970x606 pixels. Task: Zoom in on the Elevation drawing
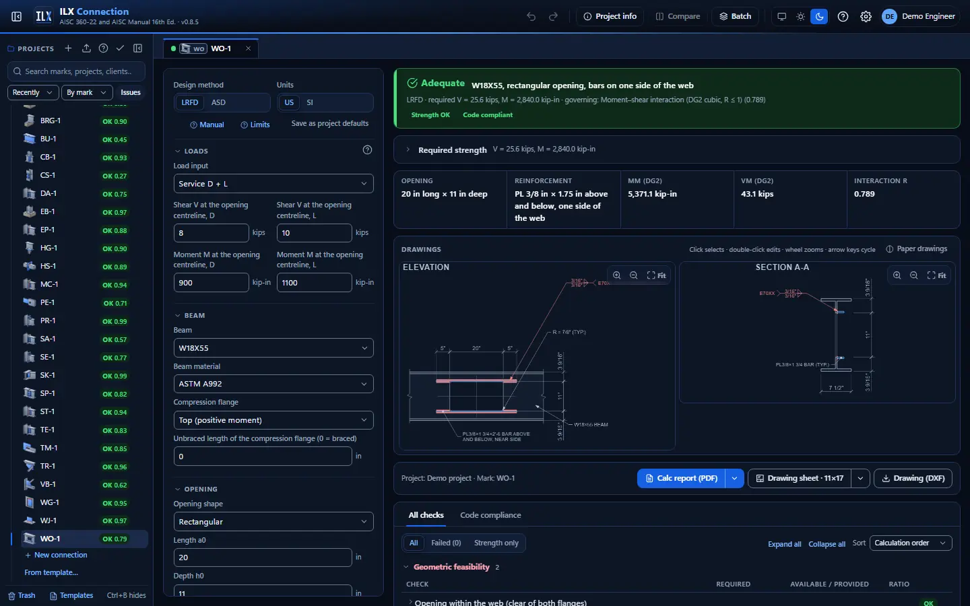(x=617, y=275)
